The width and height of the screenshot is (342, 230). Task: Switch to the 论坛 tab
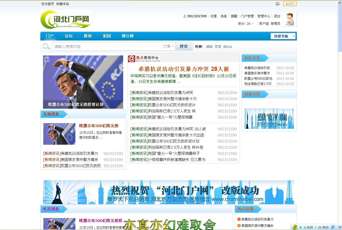(68, 36)
